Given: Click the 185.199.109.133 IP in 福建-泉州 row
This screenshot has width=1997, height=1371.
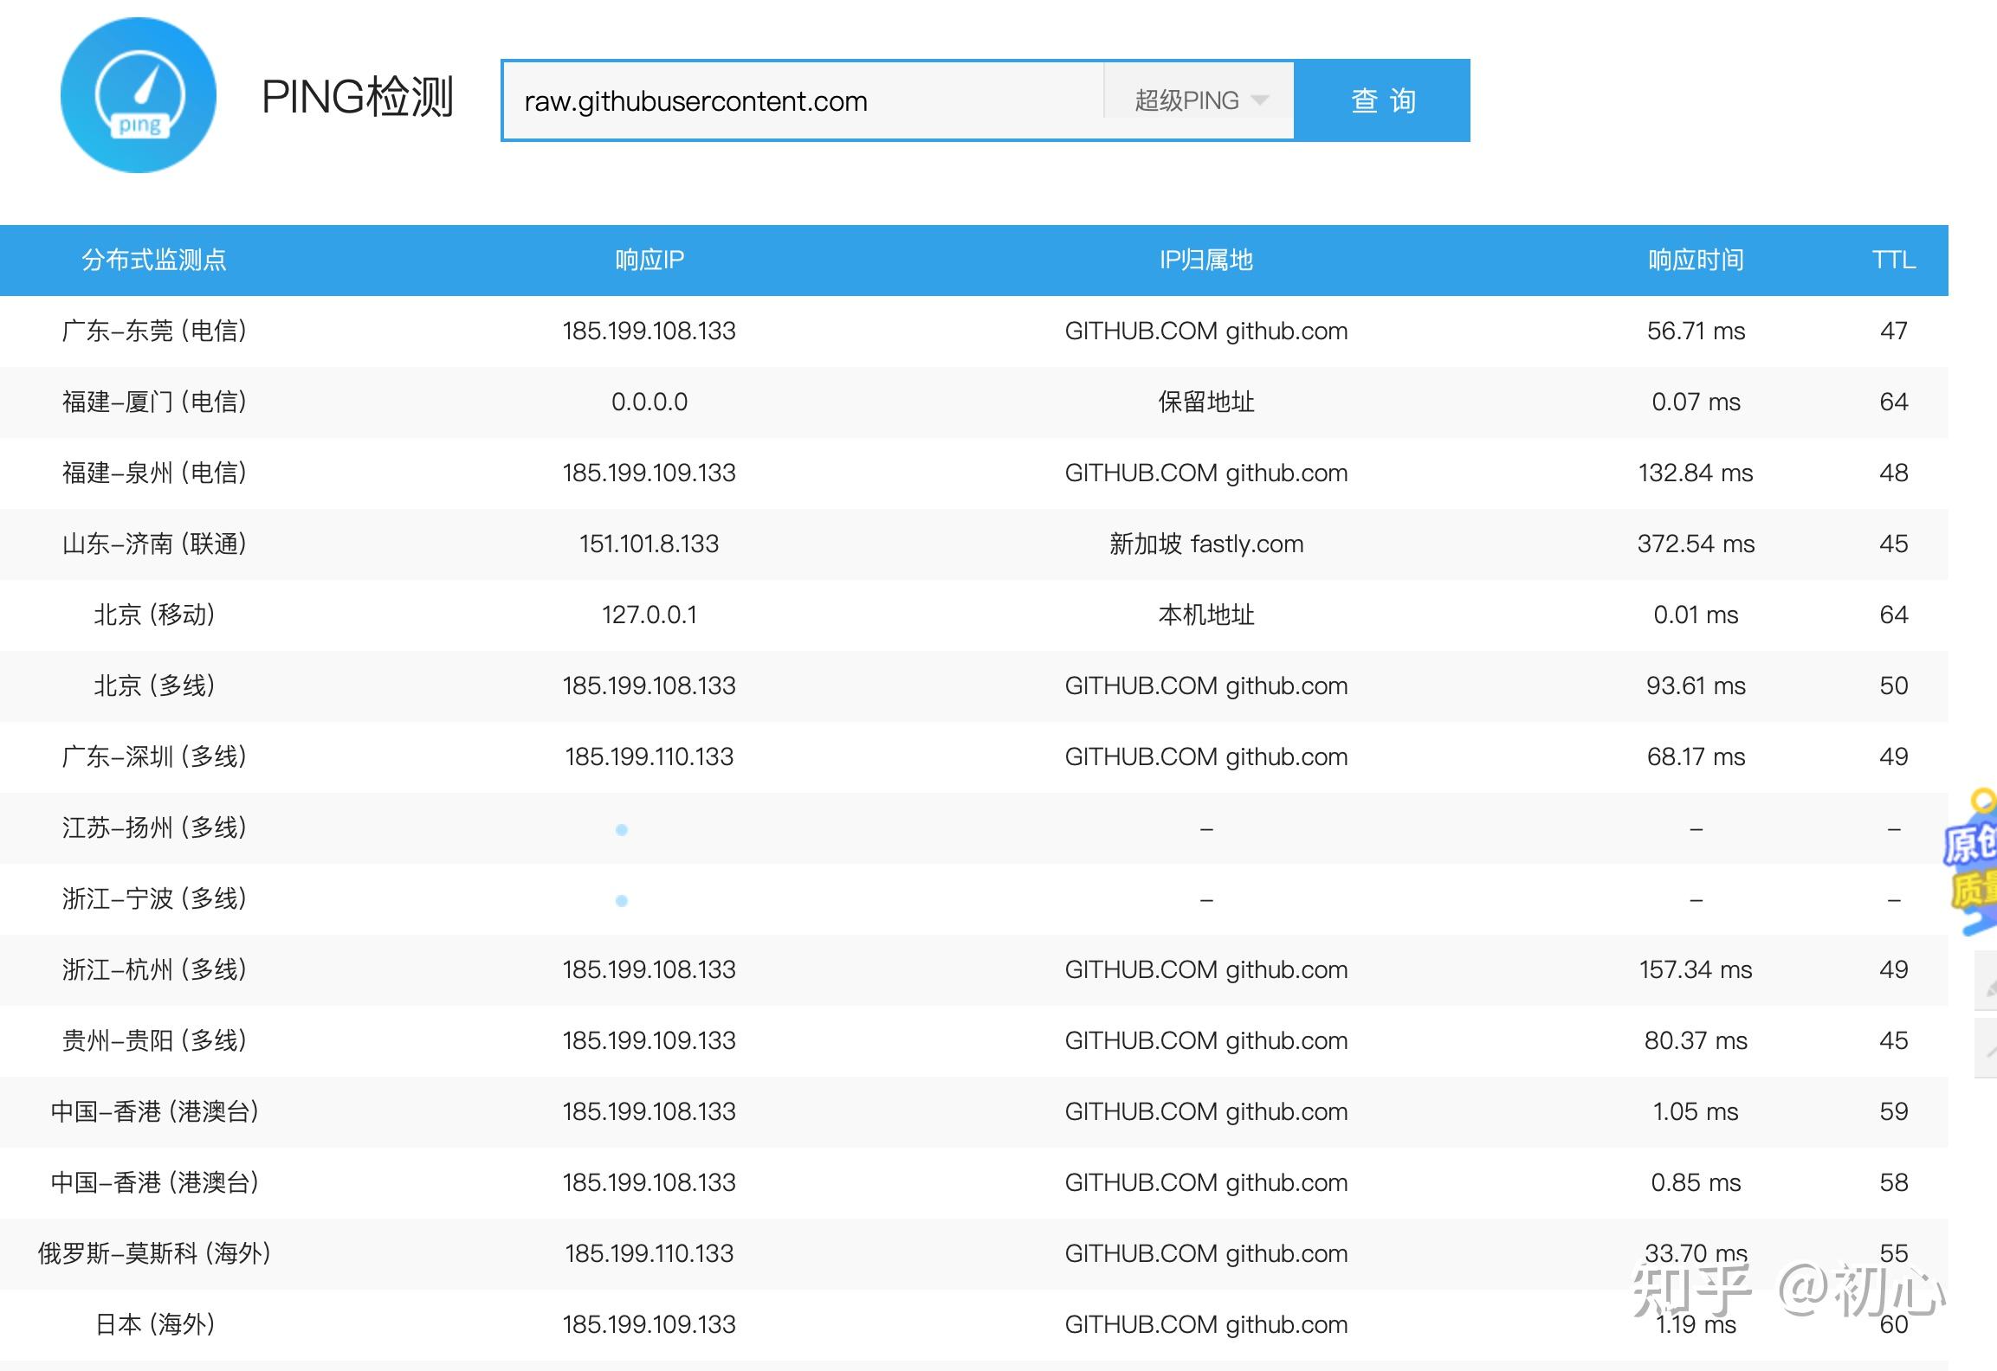Looking at the screenshot, I should click(650, 473).
